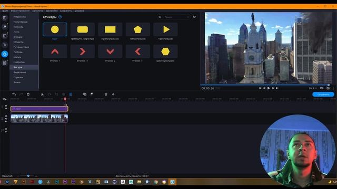Viewport: 337px width, 189px height.
Task: Toggle mute on the audio track
Action: pos(6,129)
